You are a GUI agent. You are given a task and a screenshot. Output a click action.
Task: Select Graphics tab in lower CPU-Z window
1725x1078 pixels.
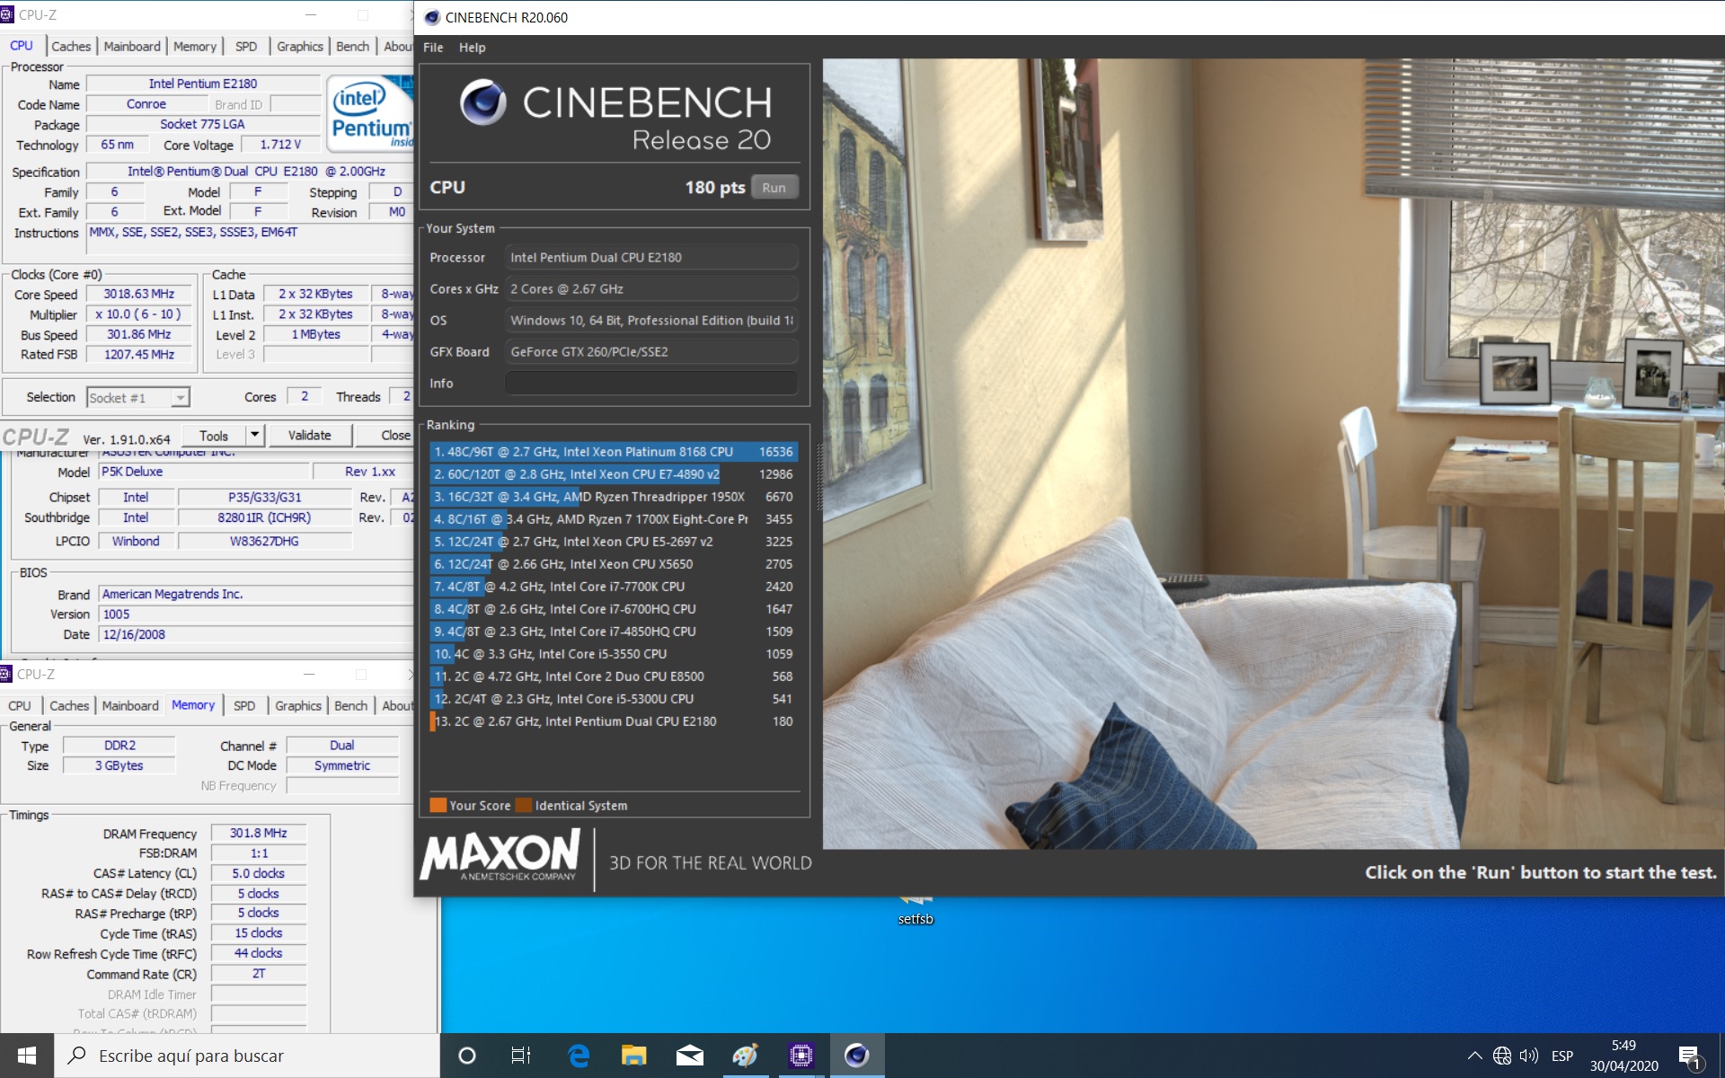298,706
